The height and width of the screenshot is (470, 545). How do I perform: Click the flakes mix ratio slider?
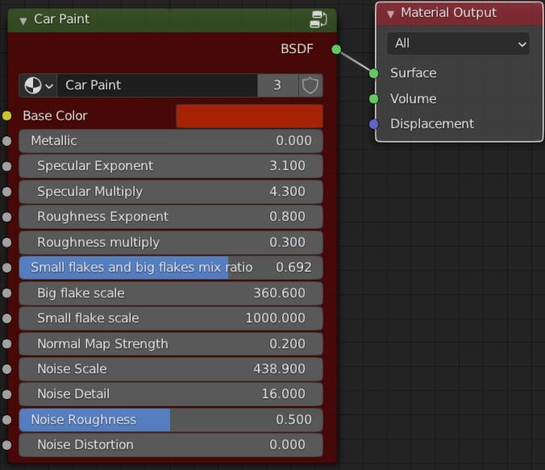click(171, 268)
